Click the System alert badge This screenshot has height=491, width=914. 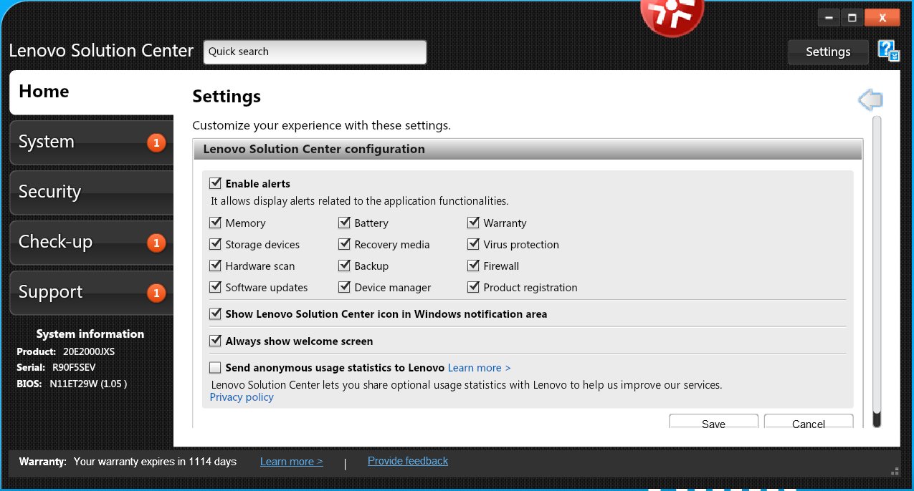156,142
